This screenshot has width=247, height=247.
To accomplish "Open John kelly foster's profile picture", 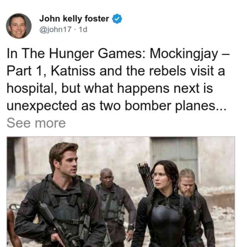I will pos(19,26).
